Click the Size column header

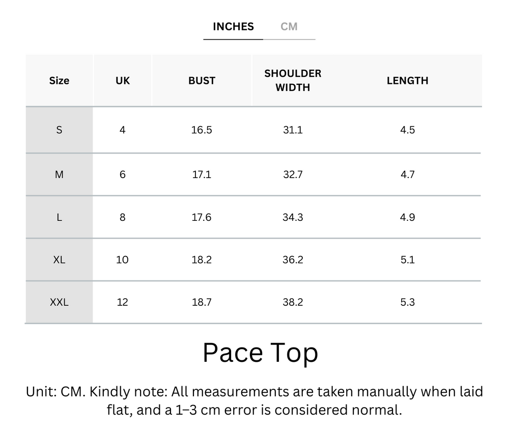[59, 80]
